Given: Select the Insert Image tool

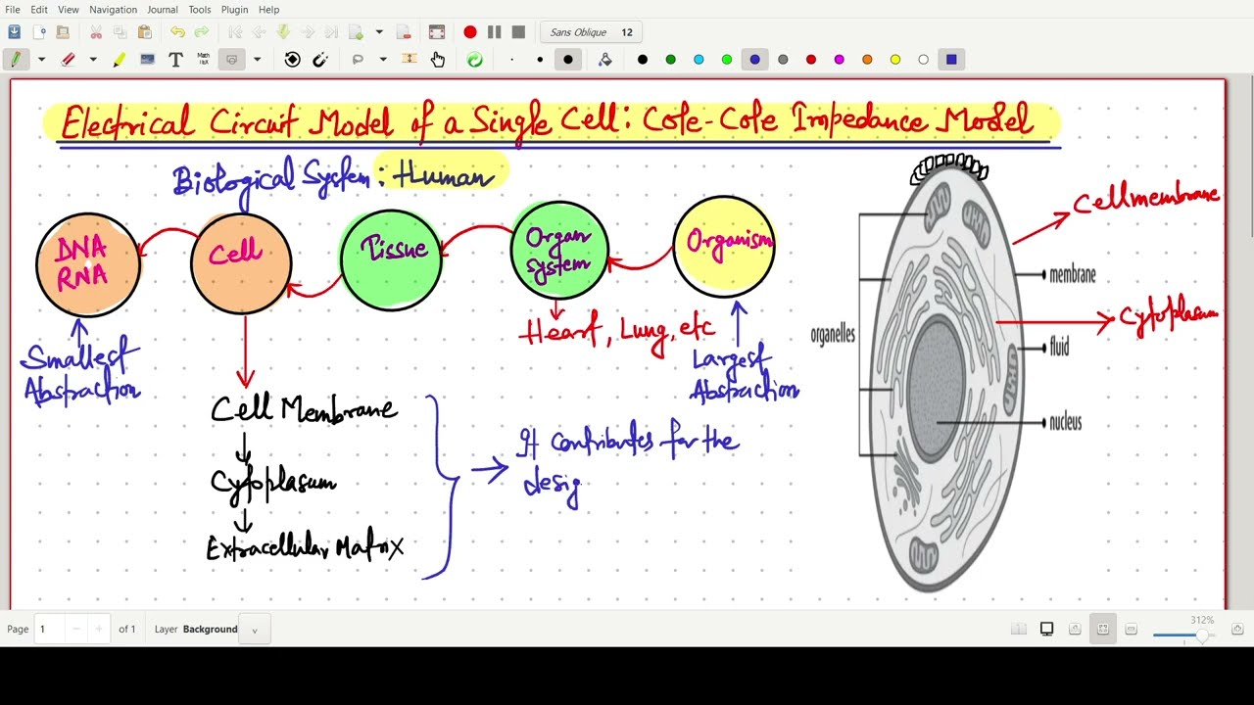Looking at the screenshot, I should click(148, 60).
